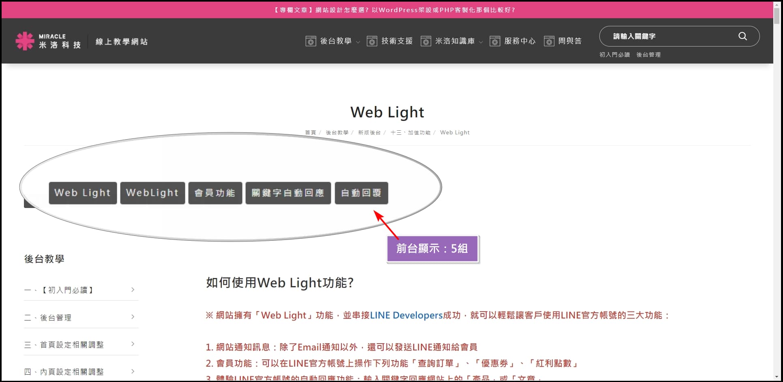Click the icon beside 問與答
This screenshot has width=783, height=382.
549,41
